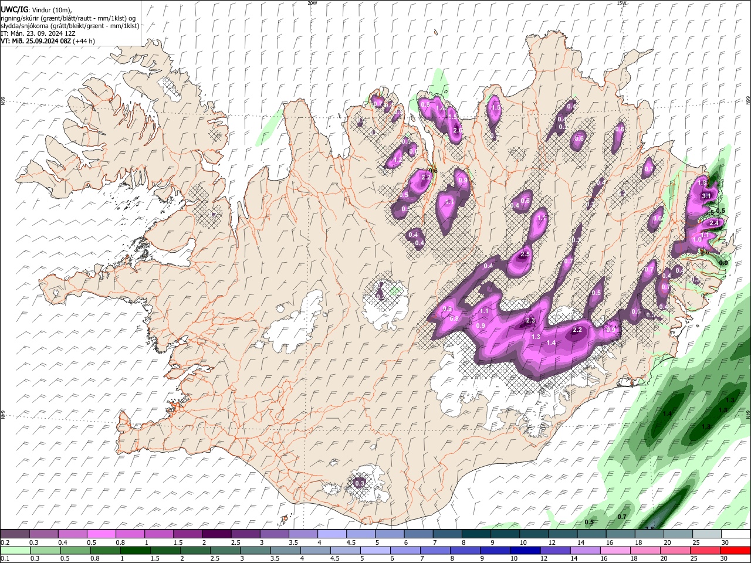Image resolution: width=751 pixels, height=563 pixels.
Task: Select the bright pink 0.5 swatch in top legend row
Action: point(101,534)
